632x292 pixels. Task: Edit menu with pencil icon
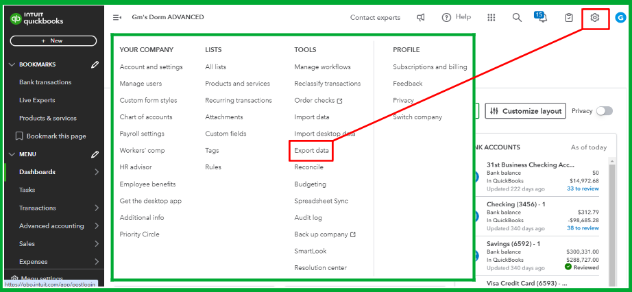95,154
